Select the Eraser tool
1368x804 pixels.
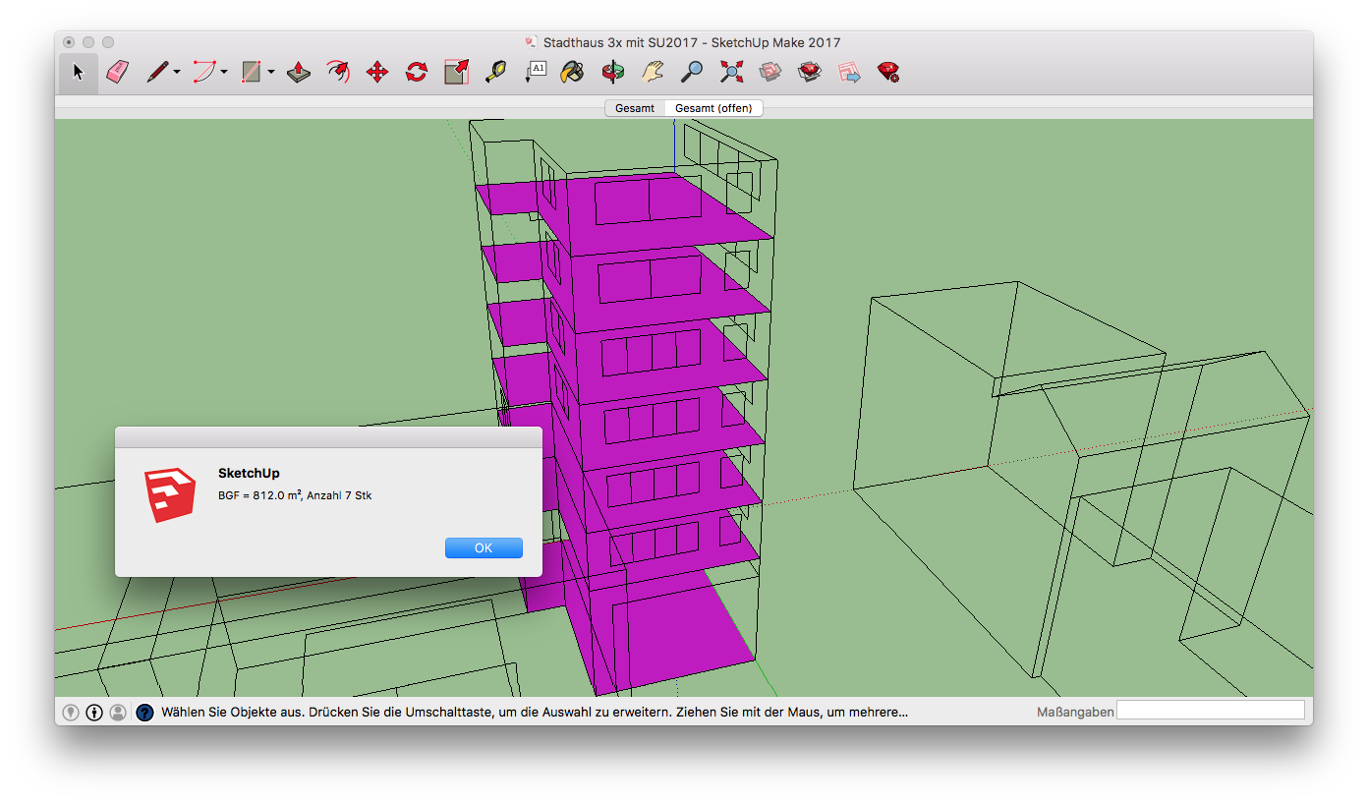118,72
